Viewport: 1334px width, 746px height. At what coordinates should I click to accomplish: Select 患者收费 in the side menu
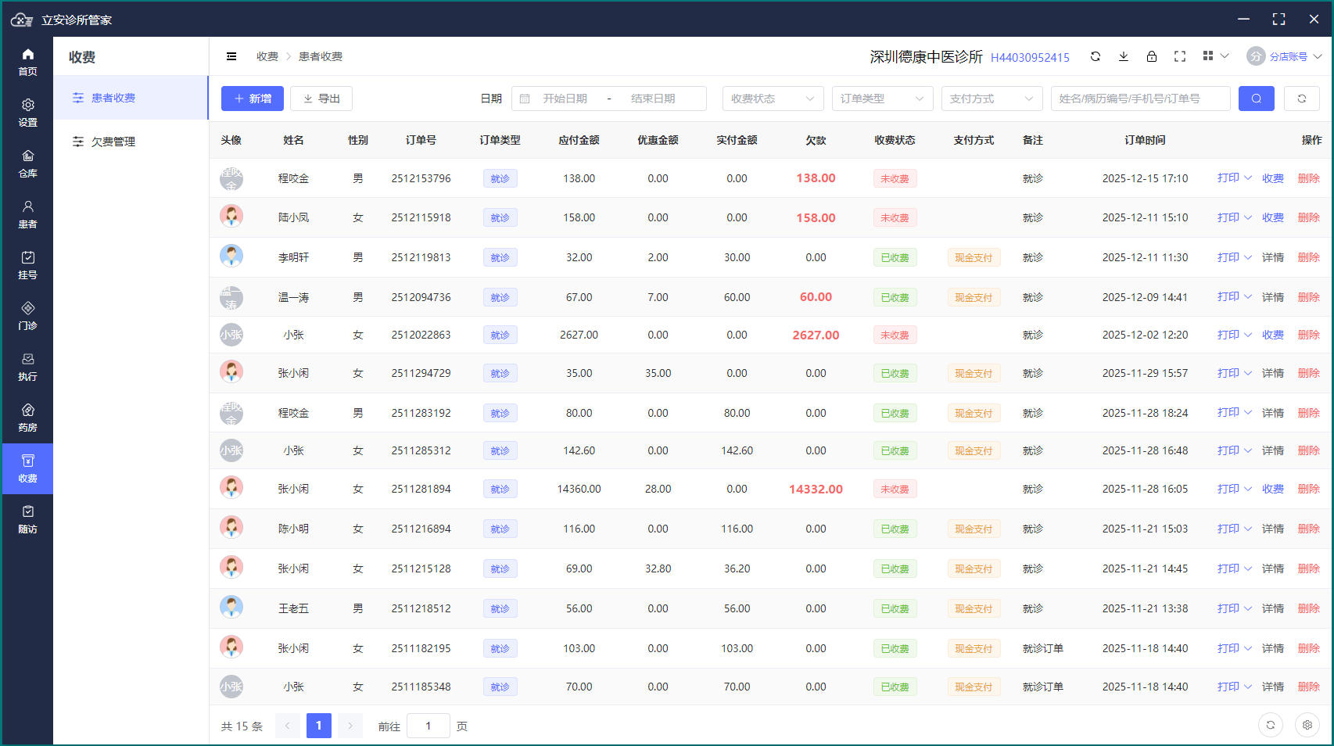tap(131, 98)
